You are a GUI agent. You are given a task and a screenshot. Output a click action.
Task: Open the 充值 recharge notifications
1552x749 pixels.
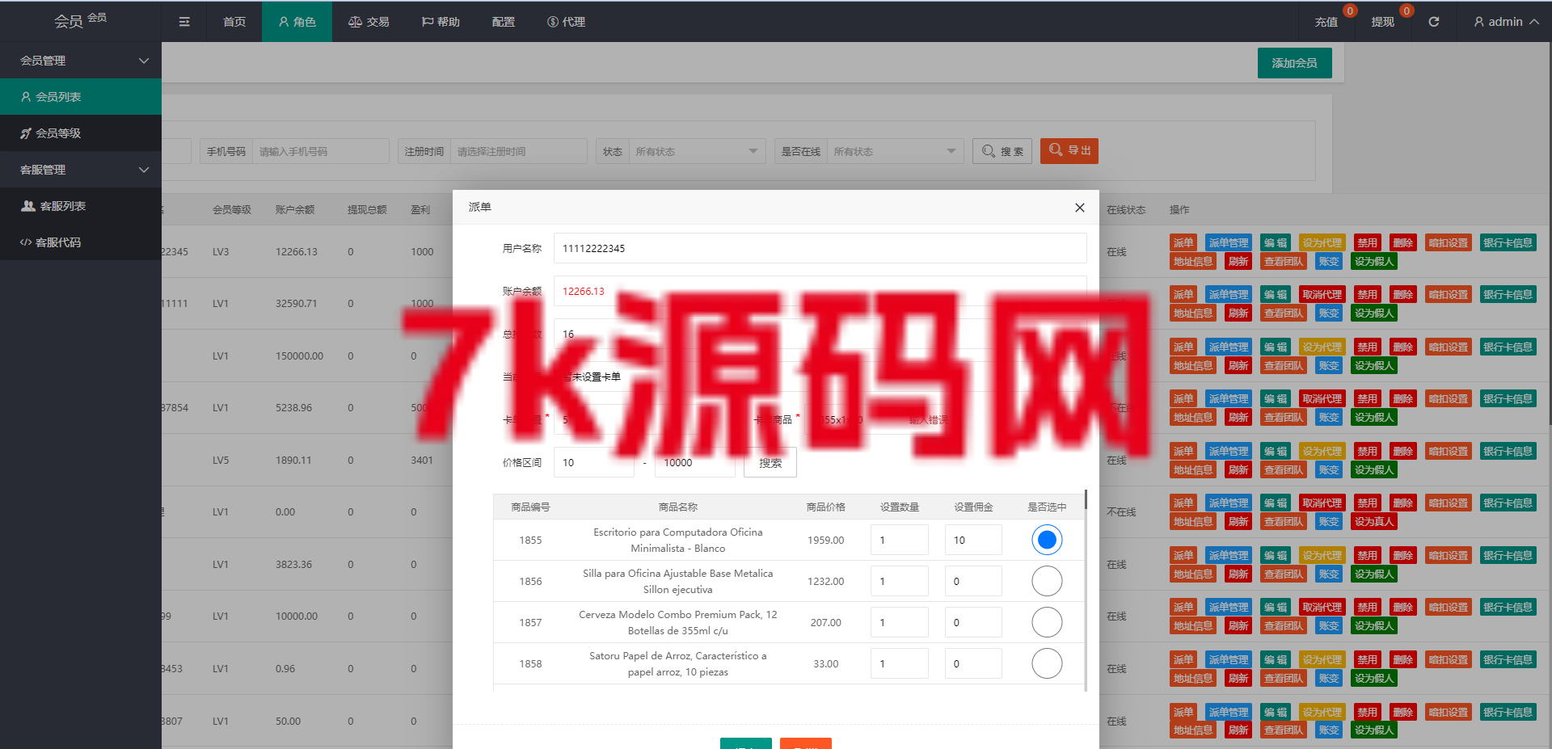click(x=1326, y=22)
